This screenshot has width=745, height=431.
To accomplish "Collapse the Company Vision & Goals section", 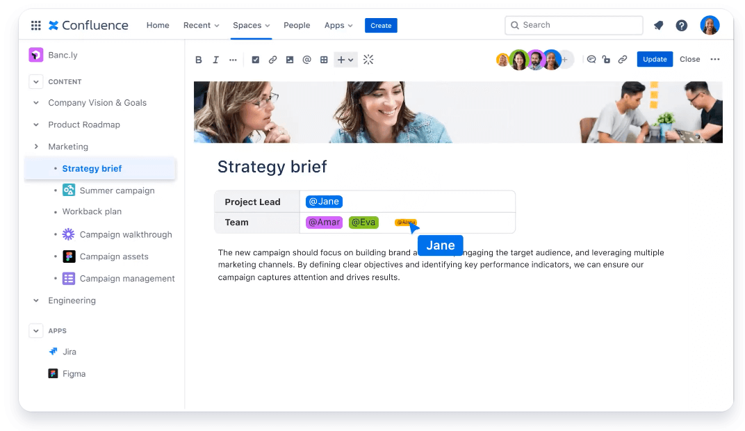I will (35, 102).
